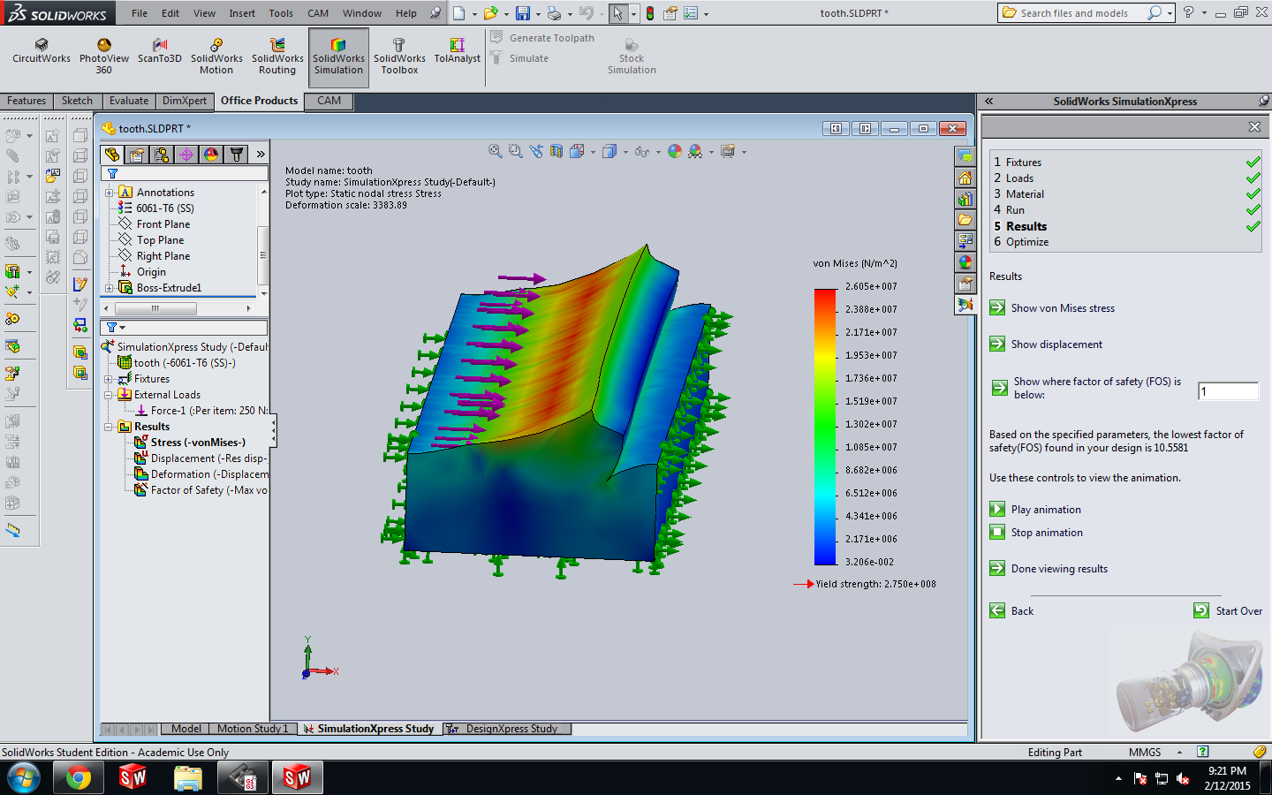Select Stress (-vonMises-) result
The height and width of the screenshot is (795, 1272).
[190, 443]
